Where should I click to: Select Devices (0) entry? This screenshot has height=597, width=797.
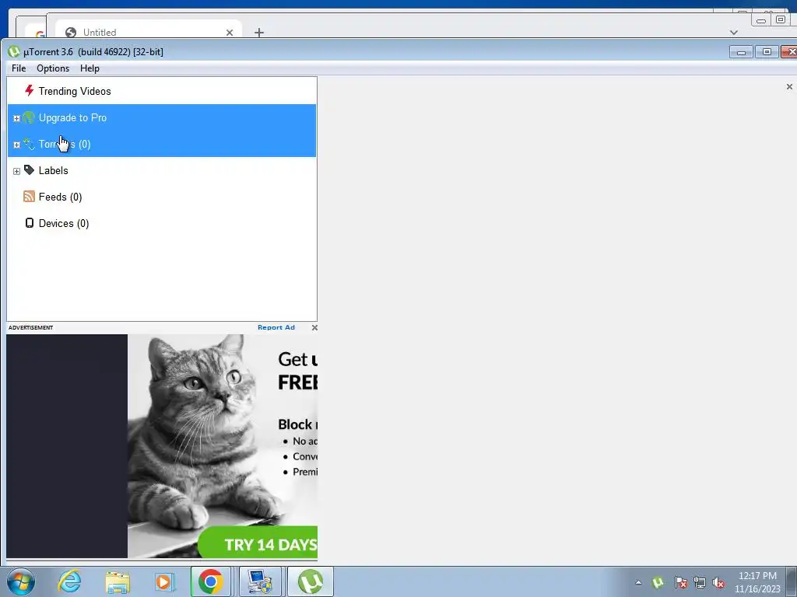(162, 223)
